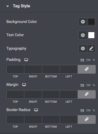Open Border Radius responsive device selector
The image size is (98, 134).
pos(36,110)
